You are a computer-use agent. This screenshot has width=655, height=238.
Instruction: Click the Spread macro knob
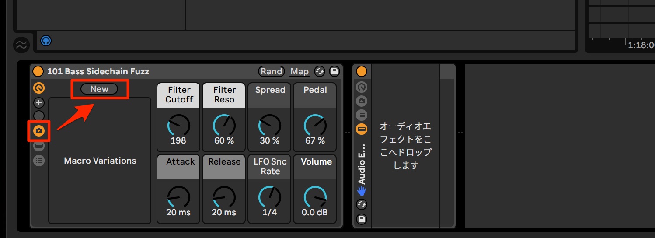click(x=270, y=126)
